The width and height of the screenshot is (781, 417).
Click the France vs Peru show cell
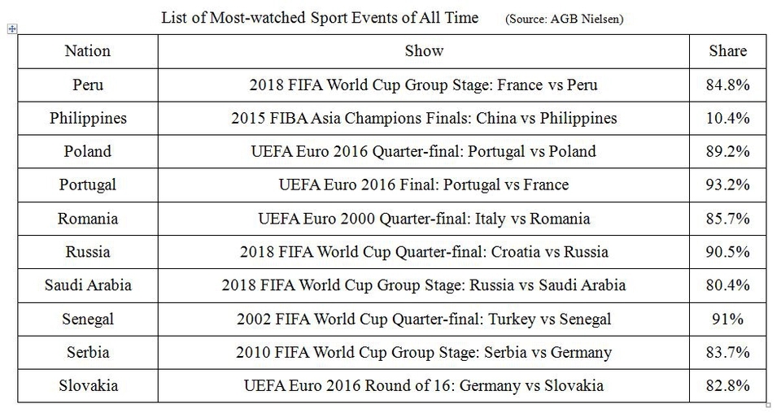click(x=424, y=85)
